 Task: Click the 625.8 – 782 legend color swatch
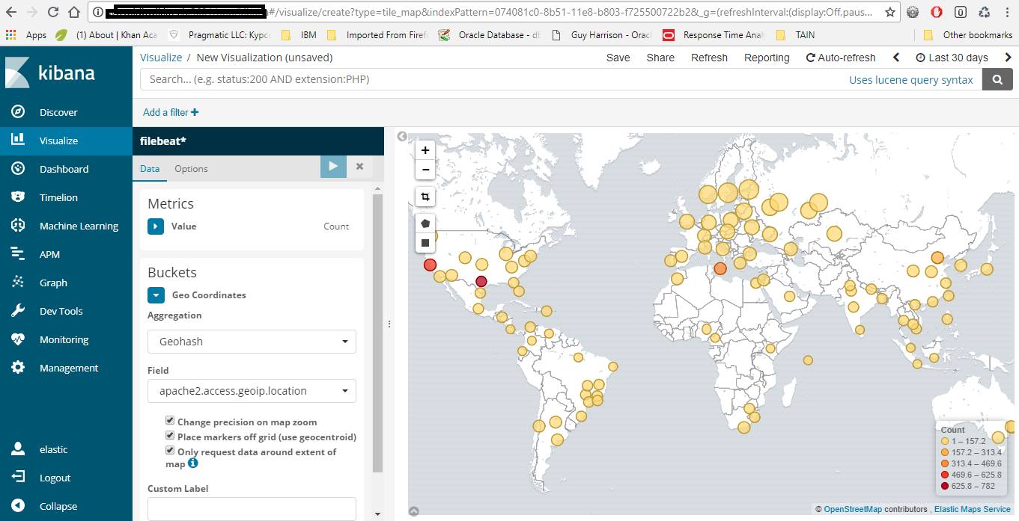pyautogui.click(x=946, y=486)
